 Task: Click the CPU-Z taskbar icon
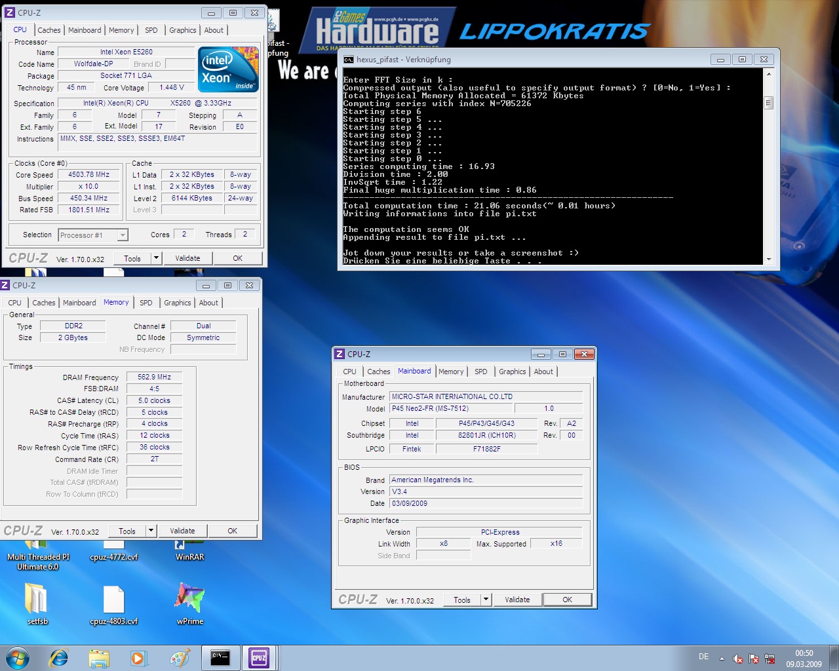tap(259, 658)
